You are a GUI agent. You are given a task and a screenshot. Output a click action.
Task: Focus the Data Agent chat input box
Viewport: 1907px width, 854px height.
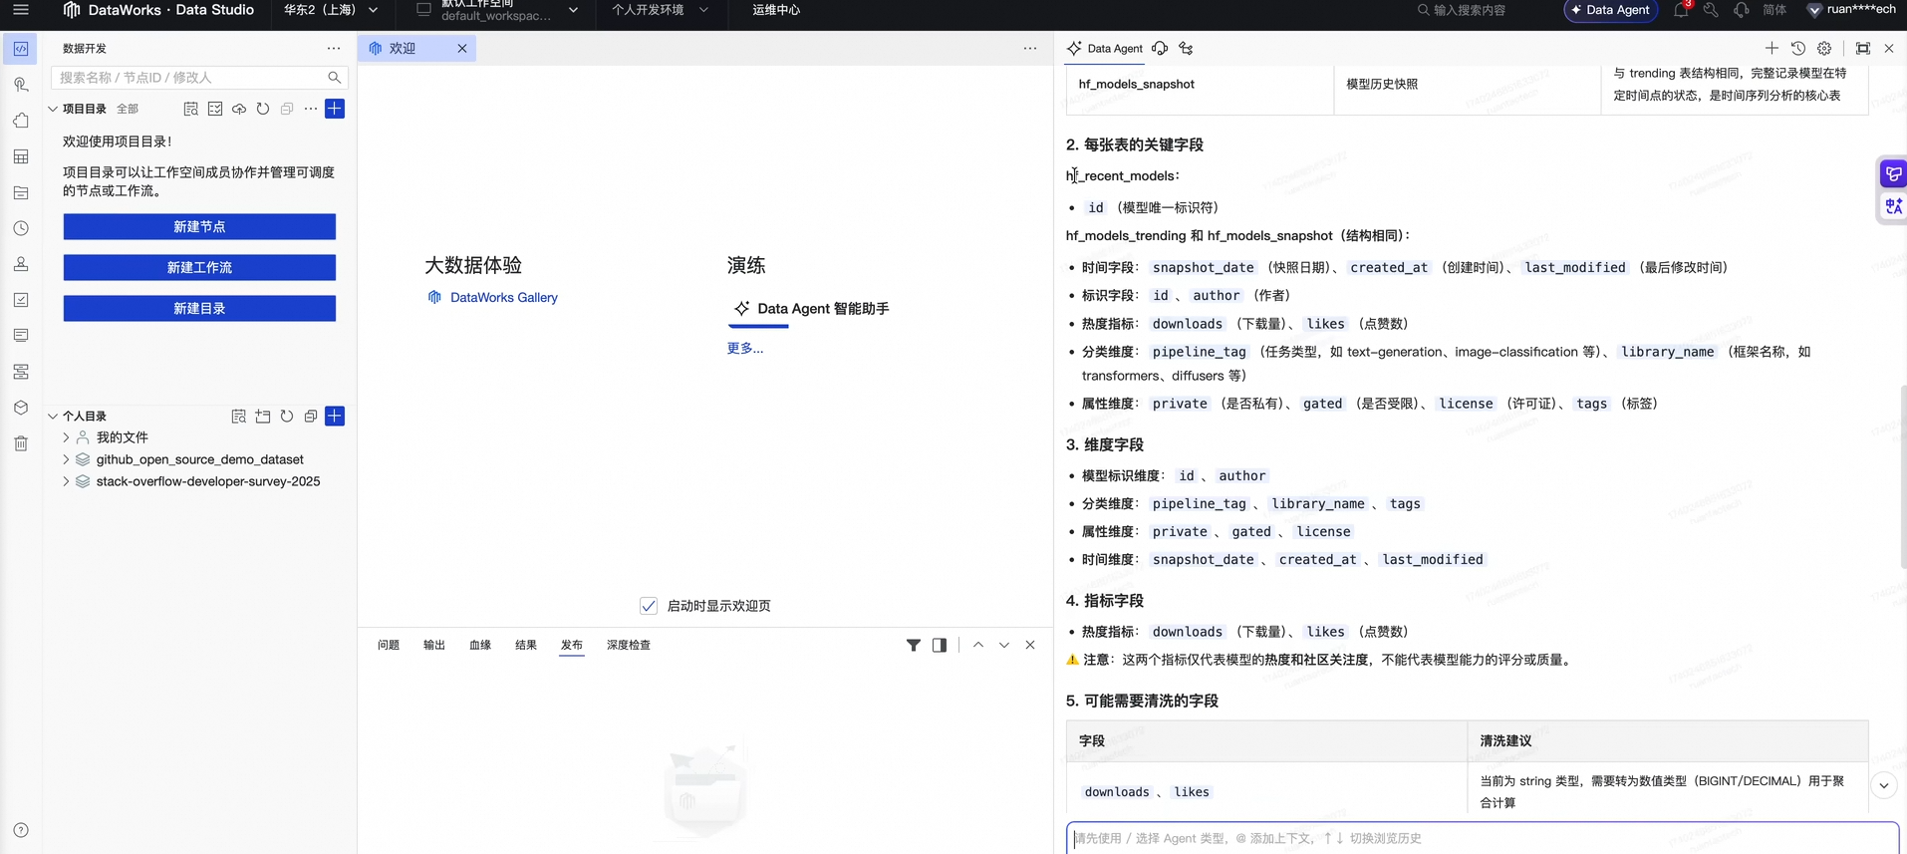1483,838
